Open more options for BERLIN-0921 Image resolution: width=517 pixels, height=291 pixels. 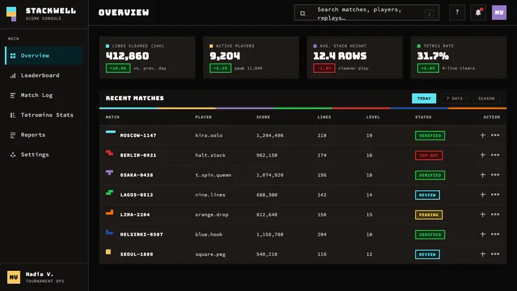pos(495,155)
